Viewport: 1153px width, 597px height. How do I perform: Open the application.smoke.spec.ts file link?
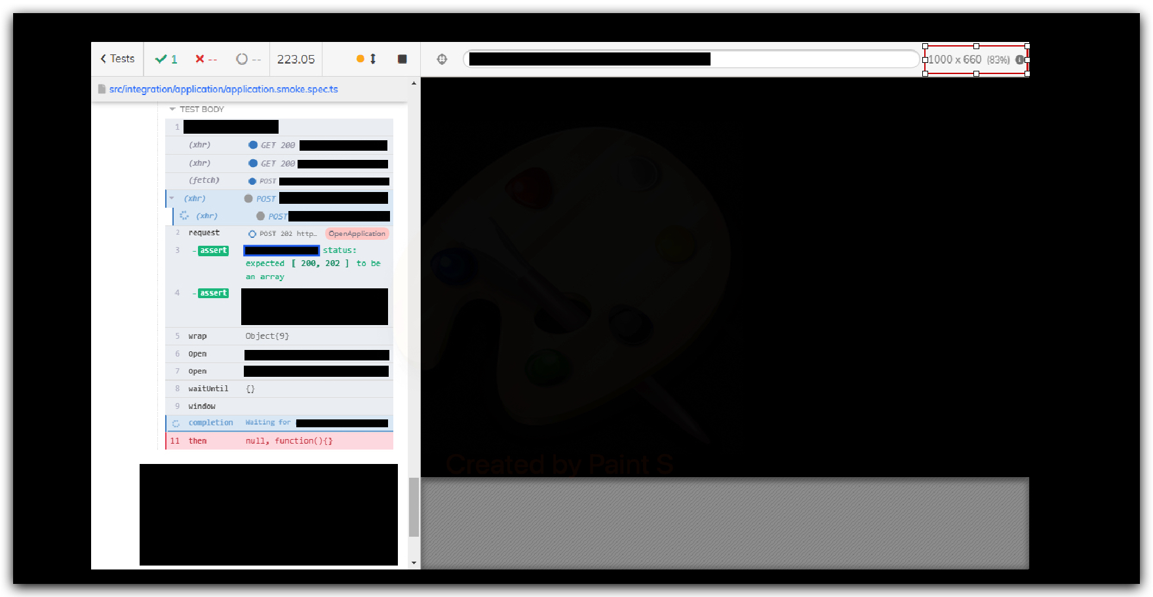(x=223, y=88)
